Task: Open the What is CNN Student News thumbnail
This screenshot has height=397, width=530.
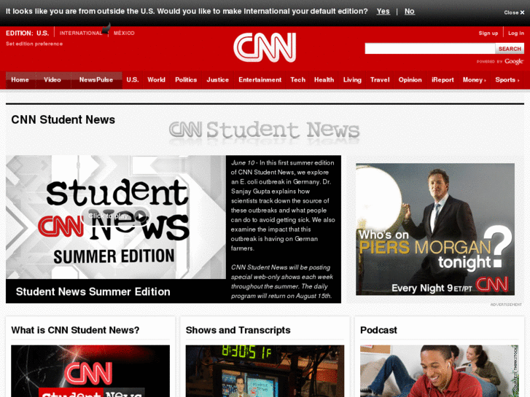Action: click(90, 371)
